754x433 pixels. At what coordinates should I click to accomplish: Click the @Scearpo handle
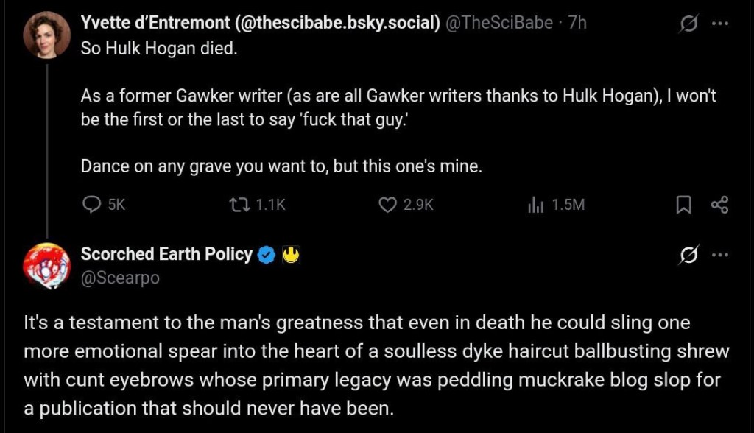tap(120, 278)
